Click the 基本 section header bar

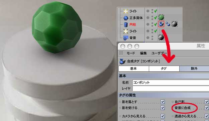[x=164, y=76]
